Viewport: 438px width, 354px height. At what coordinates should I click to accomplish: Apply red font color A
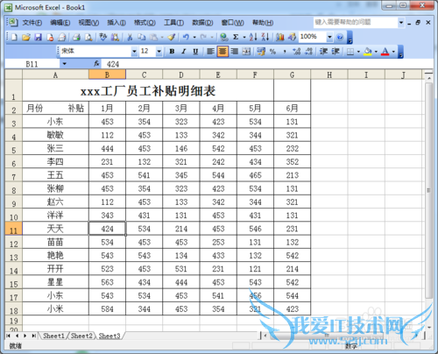point(385,52)
